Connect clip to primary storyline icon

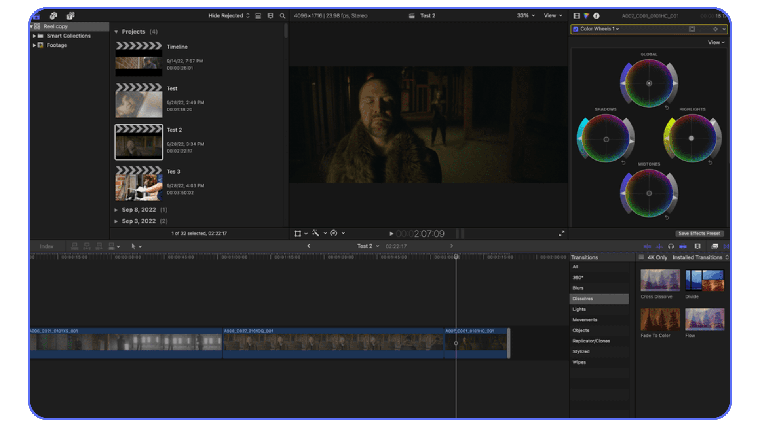(x=74, y=246)
